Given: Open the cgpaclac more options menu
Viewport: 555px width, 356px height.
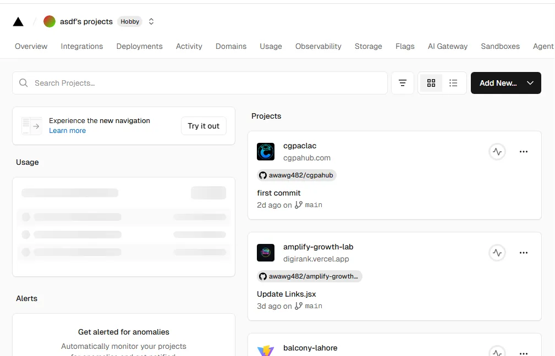Looking at the screenshot, I should pos(524,152).
